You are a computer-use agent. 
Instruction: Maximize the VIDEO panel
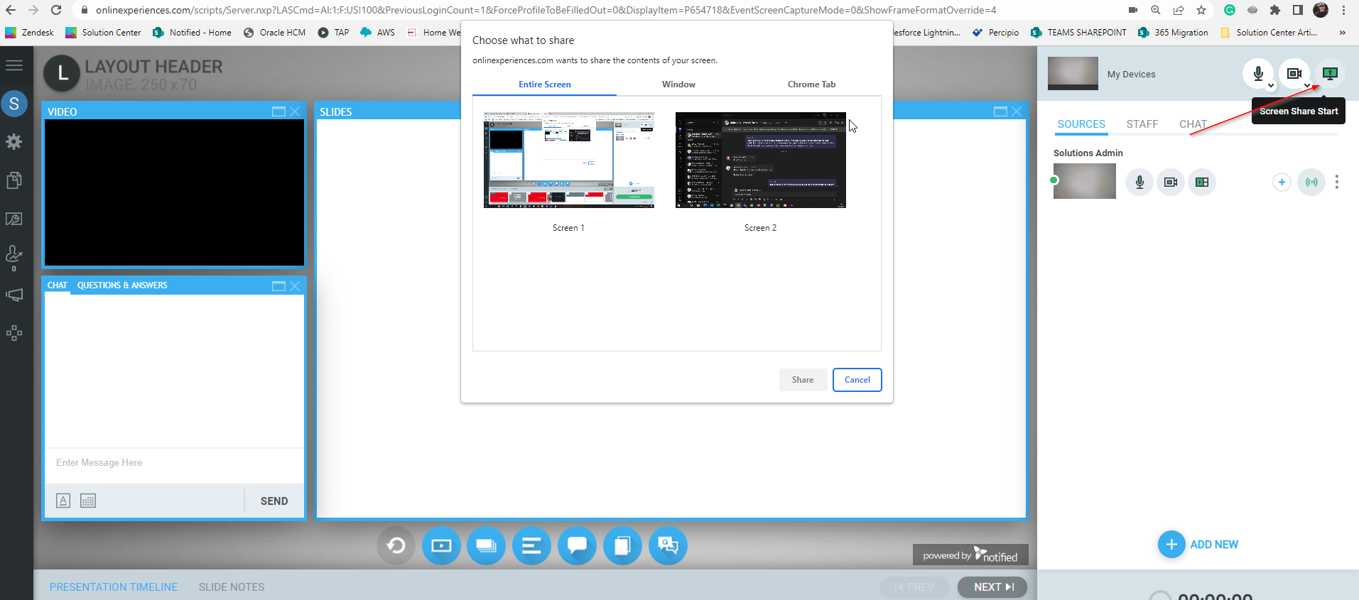point(278,111)
